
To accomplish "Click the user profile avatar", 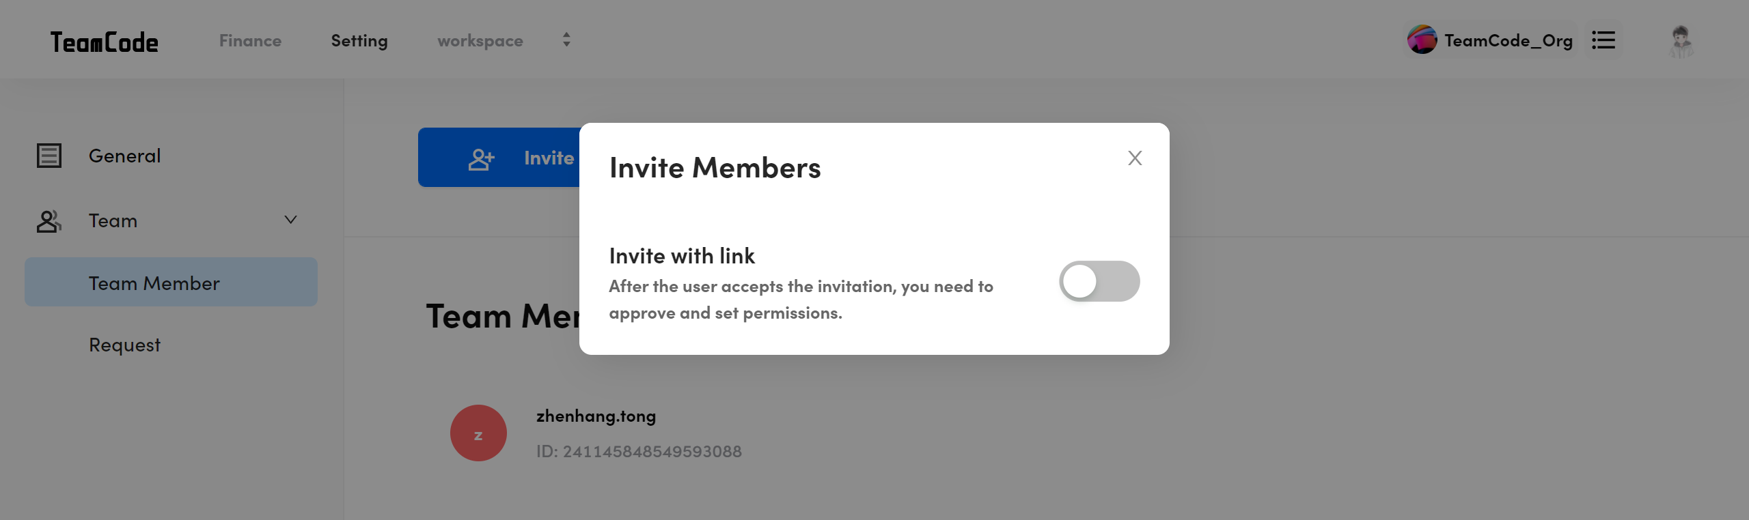I will point(1681,42).
